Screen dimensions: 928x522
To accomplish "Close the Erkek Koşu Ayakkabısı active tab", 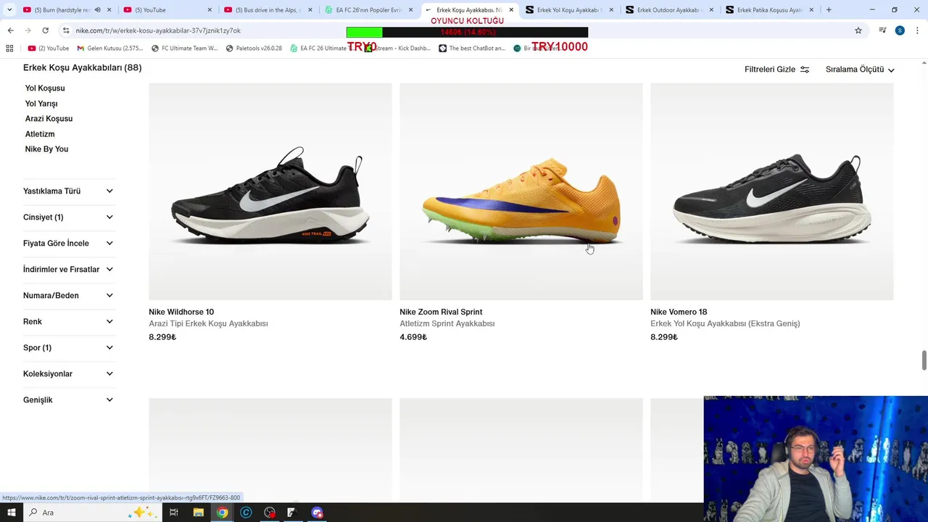I will (x=511, y=10).
